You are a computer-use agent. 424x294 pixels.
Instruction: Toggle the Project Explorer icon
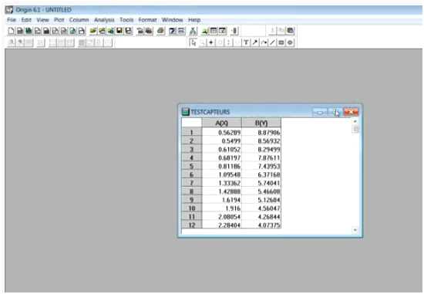tap(205, 31)
